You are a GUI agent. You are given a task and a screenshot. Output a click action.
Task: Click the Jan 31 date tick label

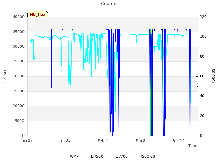[65, 140]
